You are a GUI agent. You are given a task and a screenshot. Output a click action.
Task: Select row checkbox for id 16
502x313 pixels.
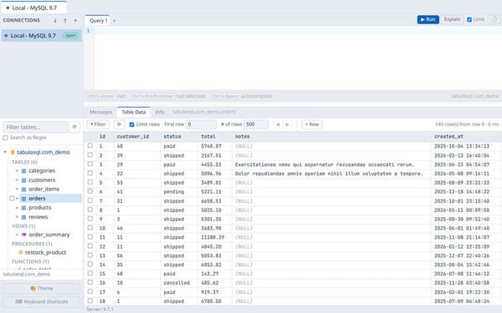(90, 282)
